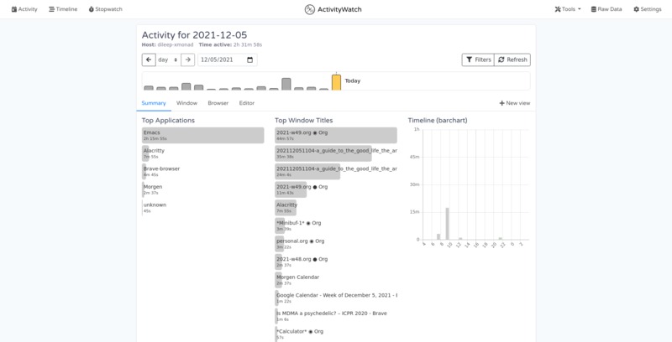Open the Tools dropdown menu
The width and height of the screenshot is (672, 342).
(x=568, y=9)
